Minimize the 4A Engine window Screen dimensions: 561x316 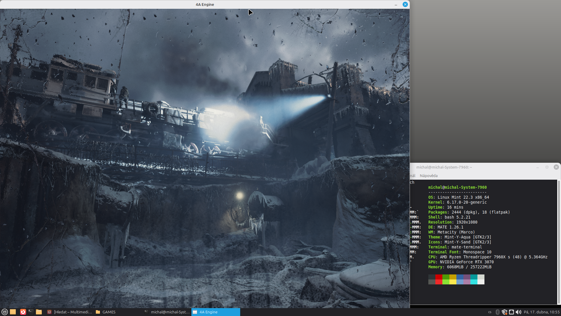(396, 4)
